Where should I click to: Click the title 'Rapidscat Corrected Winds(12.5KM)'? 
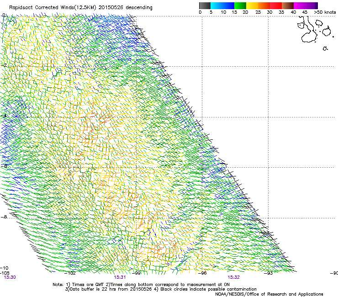pos(53,8)
